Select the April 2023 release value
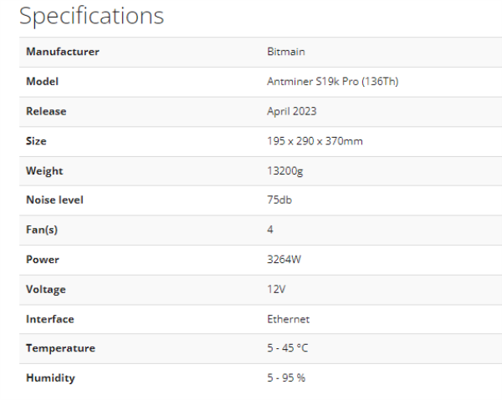Screen dimensions: 502x400 291,111
